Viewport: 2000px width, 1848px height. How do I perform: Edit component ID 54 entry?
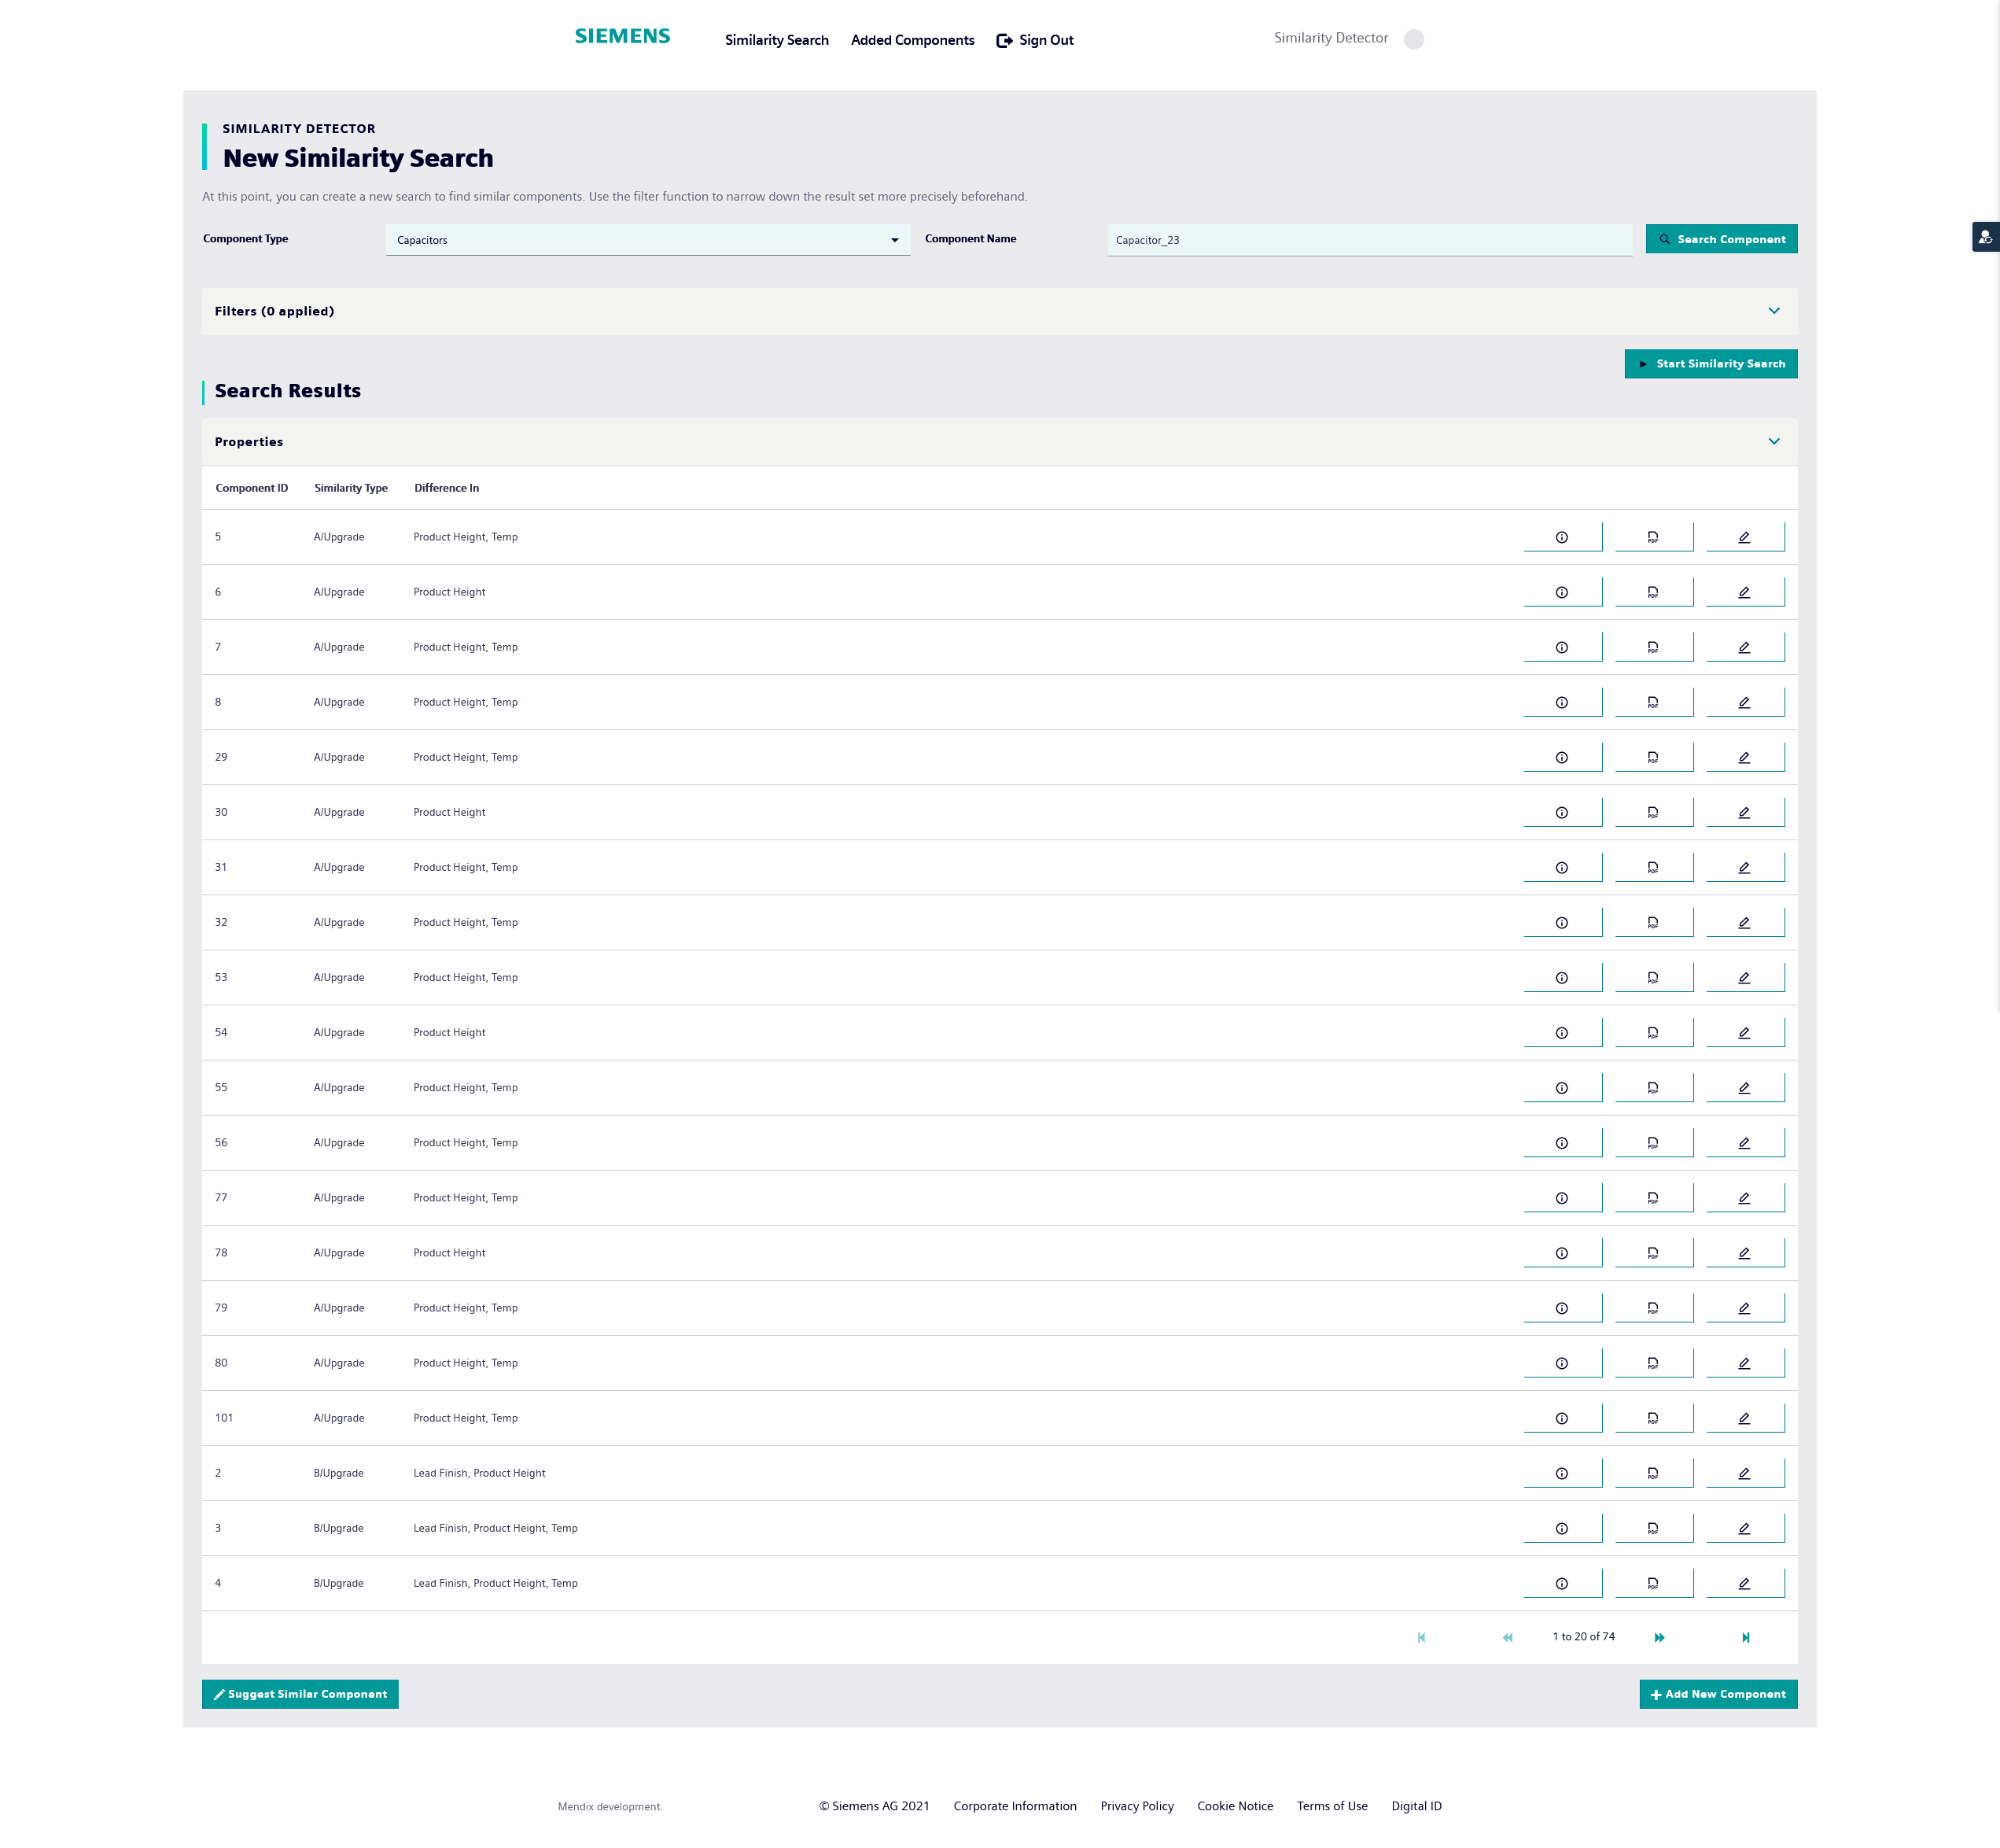point(1744,1032)
